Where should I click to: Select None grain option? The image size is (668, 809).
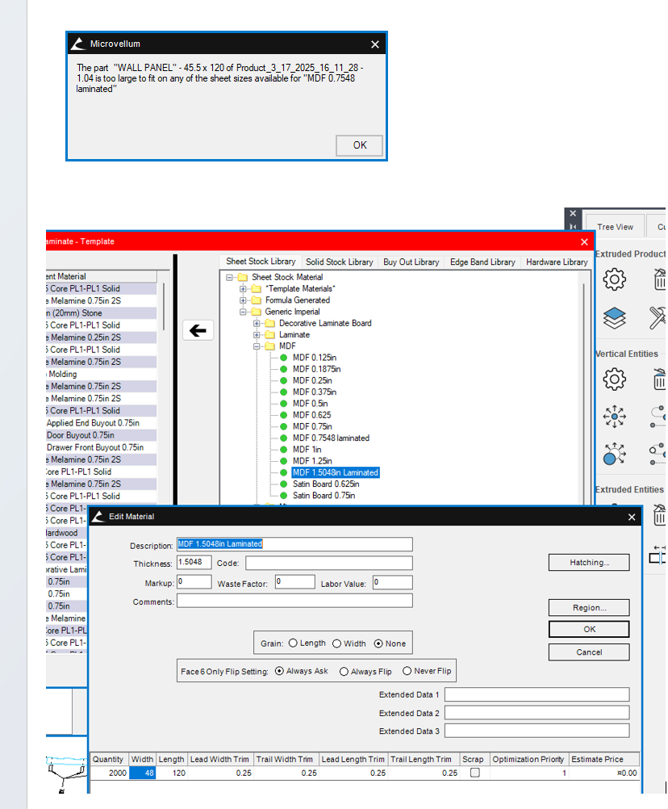pyautogui.click(x=378, y=643)
